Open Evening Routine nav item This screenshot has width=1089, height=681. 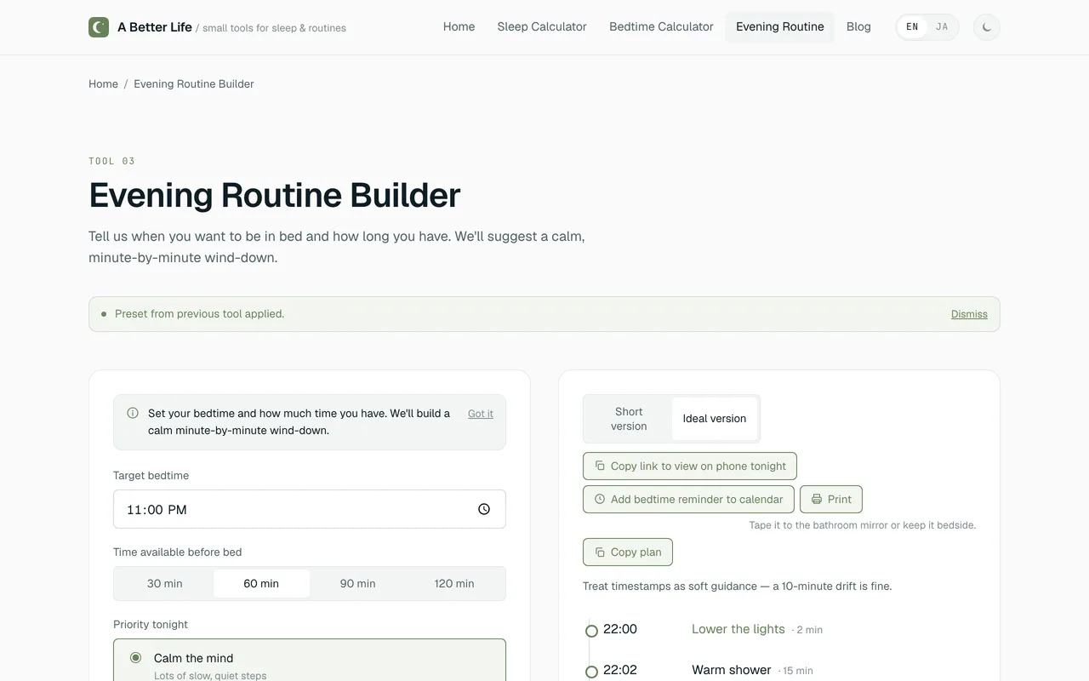pos(780,27)
